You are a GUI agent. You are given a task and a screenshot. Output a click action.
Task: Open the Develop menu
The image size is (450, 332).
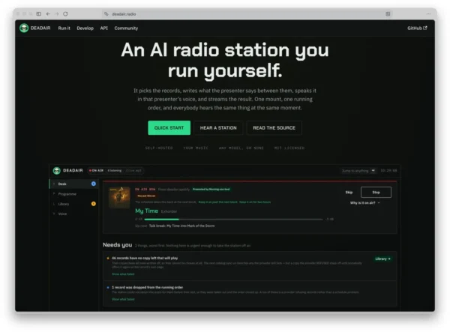[85, 28]
